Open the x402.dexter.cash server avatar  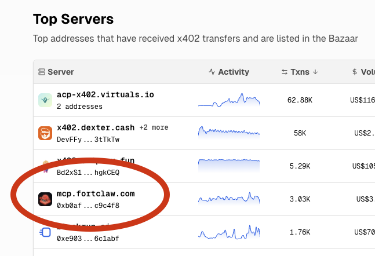coord(45,133)
